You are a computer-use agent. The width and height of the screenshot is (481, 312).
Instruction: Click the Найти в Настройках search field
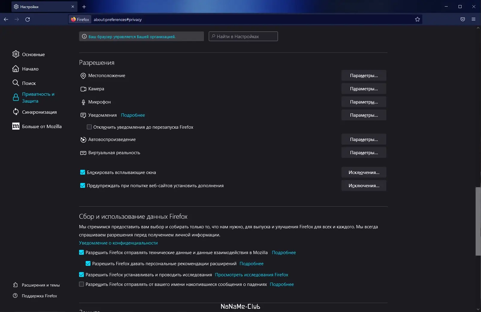coord(243,36)
